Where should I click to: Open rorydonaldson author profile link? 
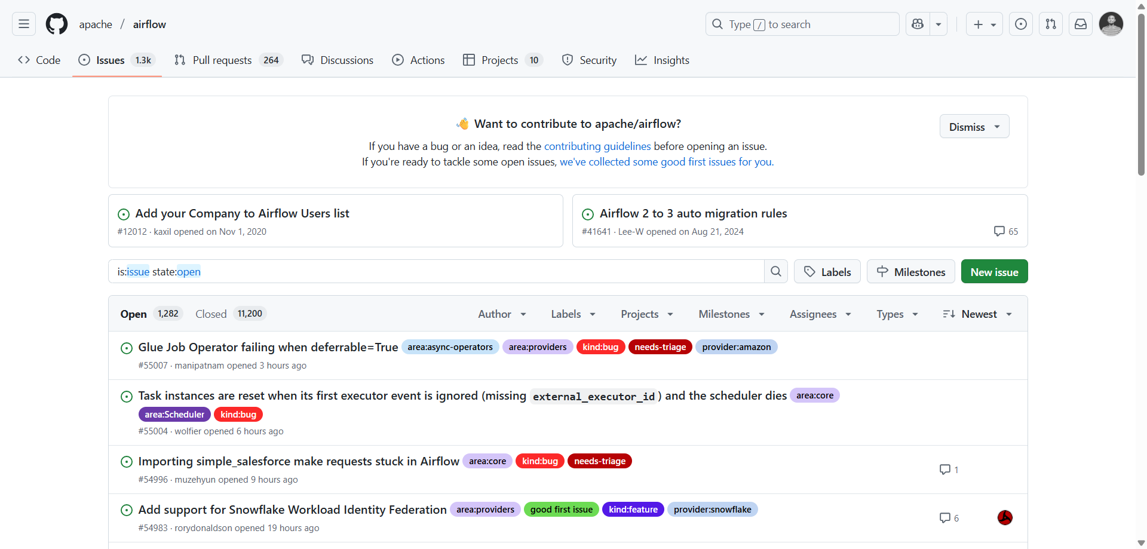coord(203,528)
